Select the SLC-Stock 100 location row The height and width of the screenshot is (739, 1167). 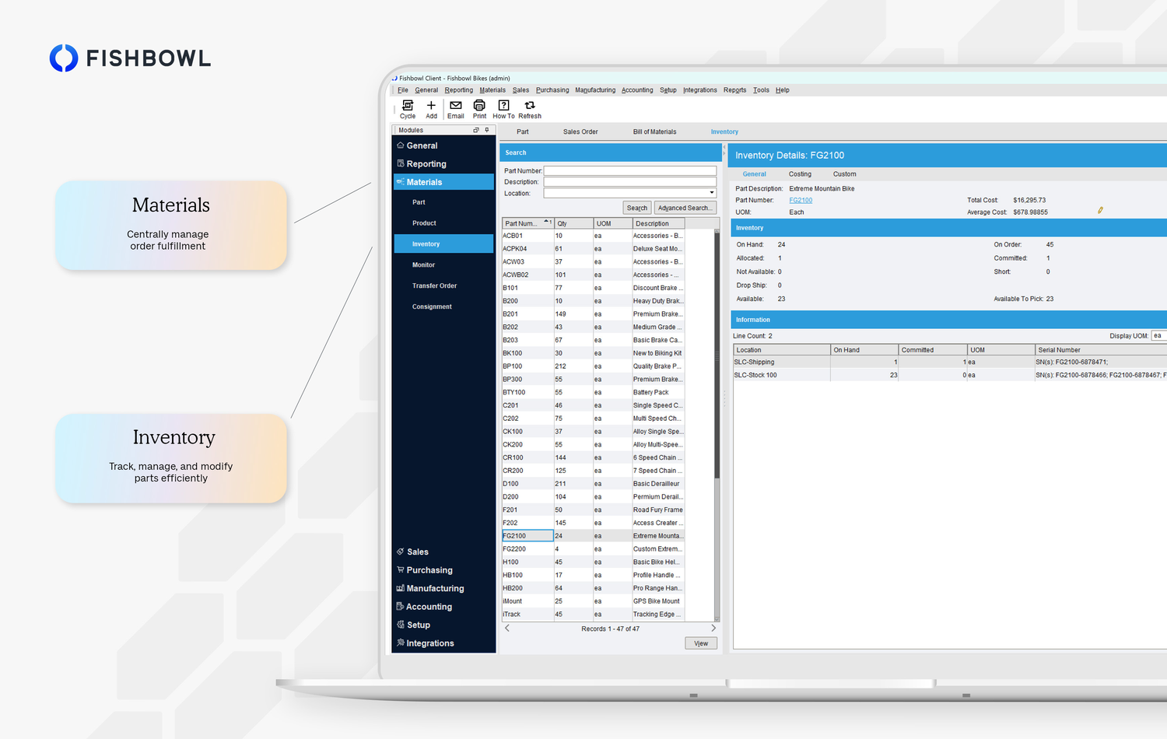click(x=950, y=375)
